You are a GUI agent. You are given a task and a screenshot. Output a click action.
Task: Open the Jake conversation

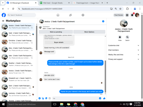tap(18, 57)
